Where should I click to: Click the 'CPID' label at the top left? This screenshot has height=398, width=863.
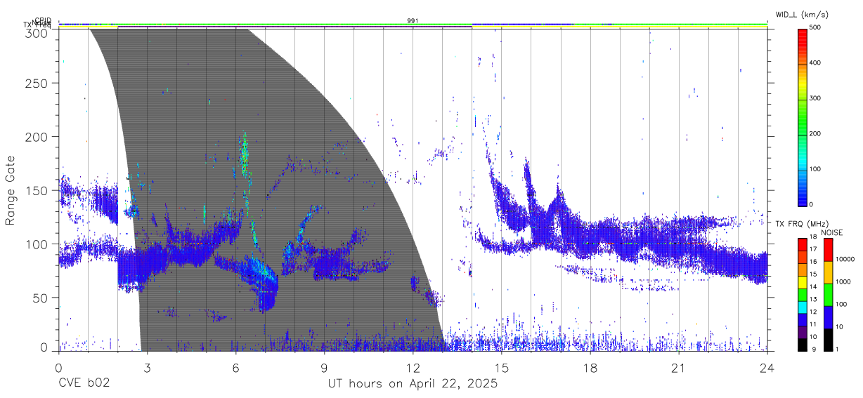[43, 20]
